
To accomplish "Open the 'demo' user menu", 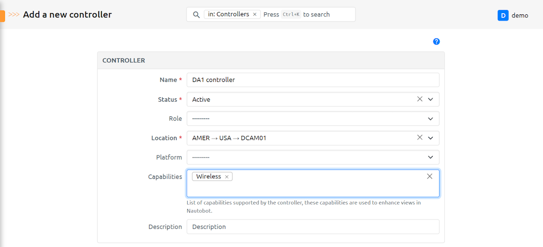I will pos(519,15).
